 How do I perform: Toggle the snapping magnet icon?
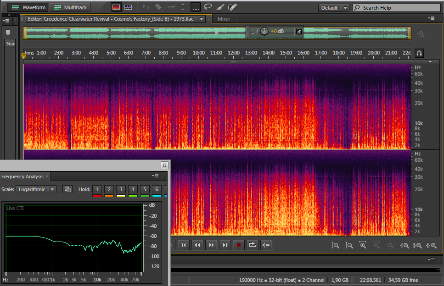pos(419,53)
